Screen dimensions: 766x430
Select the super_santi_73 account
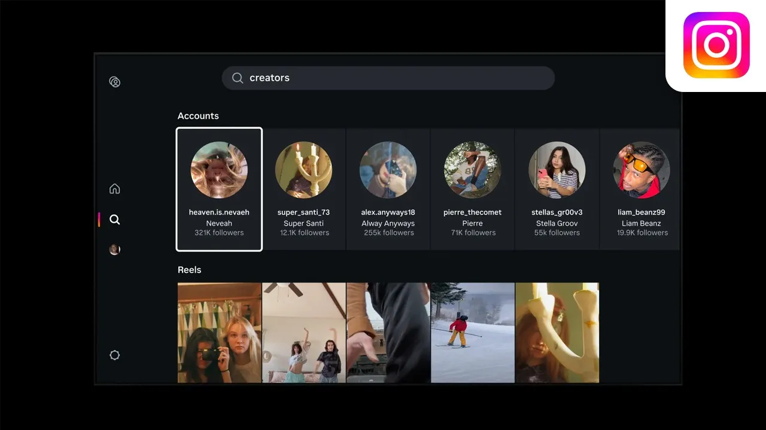[303, 189]
